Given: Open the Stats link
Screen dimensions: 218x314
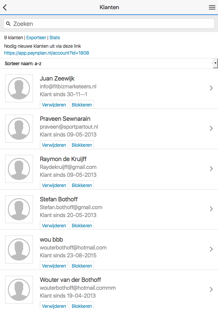Looking at the screenshot, I should [54, 38].
